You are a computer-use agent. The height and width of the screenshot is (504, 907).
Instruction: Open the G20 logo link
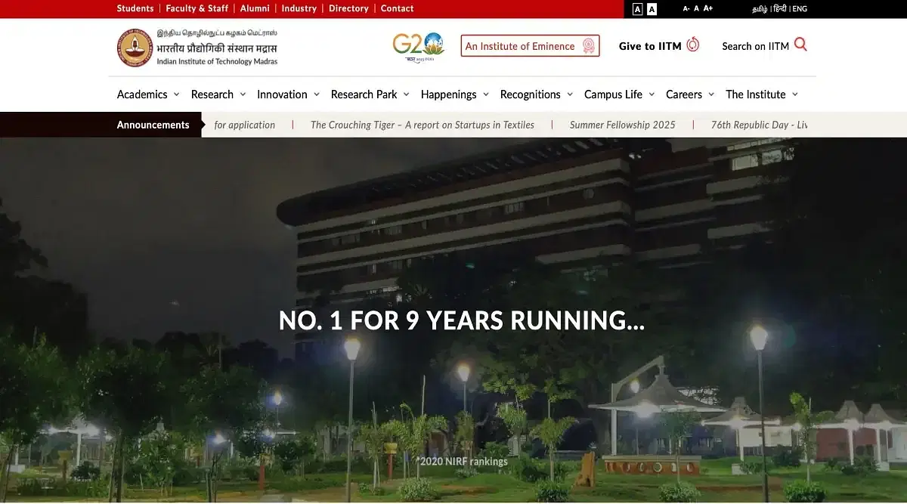pos(418,46)
